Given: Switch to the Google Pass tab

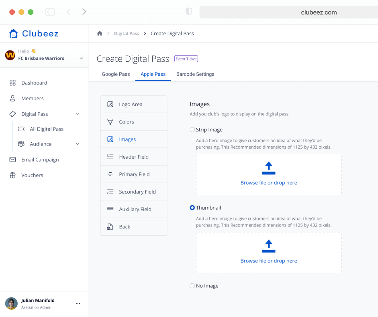Looking at the screenshot, I should click(116, 74).
